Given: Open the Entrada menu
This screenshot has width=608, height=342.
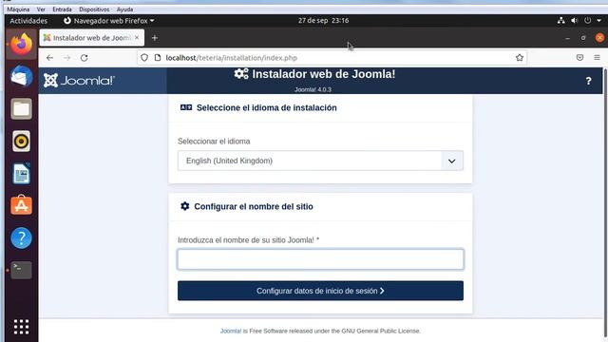Looking at the screenshot, I should click(62, 9).
